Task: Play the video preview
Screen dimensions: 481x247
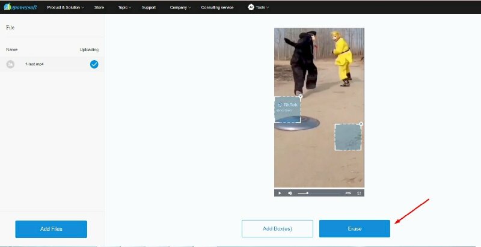Action: point(280,193)
